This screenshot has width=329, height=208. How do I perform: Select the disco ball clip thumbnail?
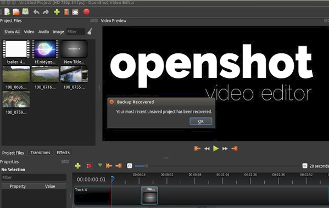45,49
